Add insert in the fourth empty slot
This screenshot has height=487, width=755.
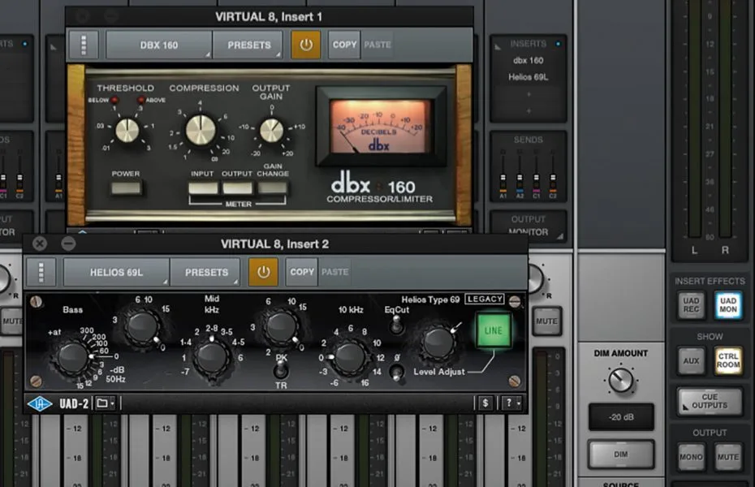coord(528,111)
